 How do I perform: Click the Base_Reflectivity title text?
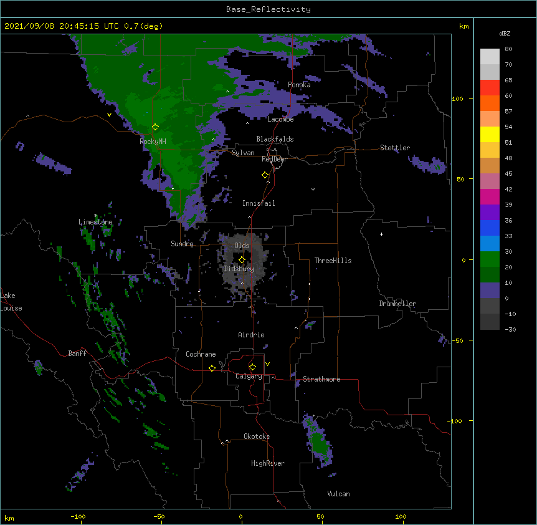pos(268,9)
